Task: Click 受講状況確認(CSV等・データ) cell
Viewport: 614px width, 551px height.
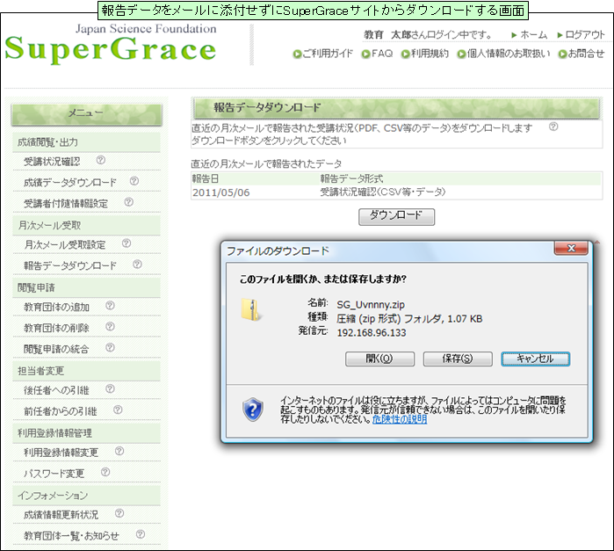Action: (x=383, y=192)
